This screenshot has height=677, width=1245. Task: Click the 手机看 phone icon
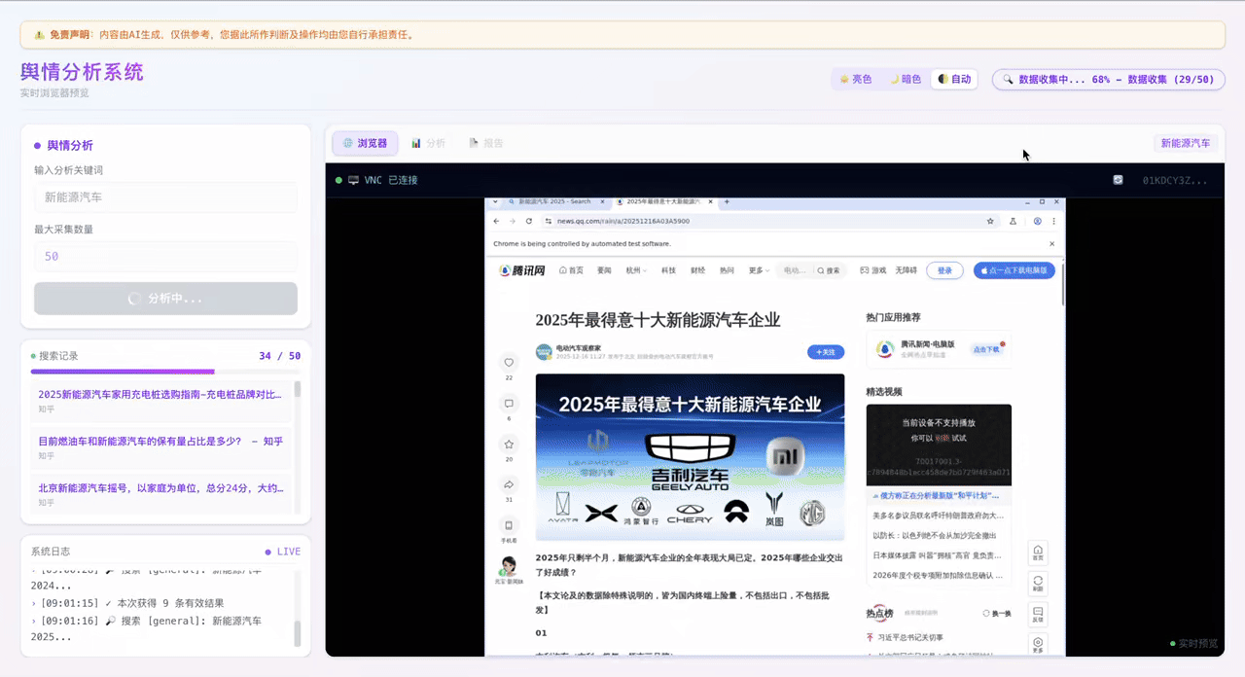(x=508, y=525)
